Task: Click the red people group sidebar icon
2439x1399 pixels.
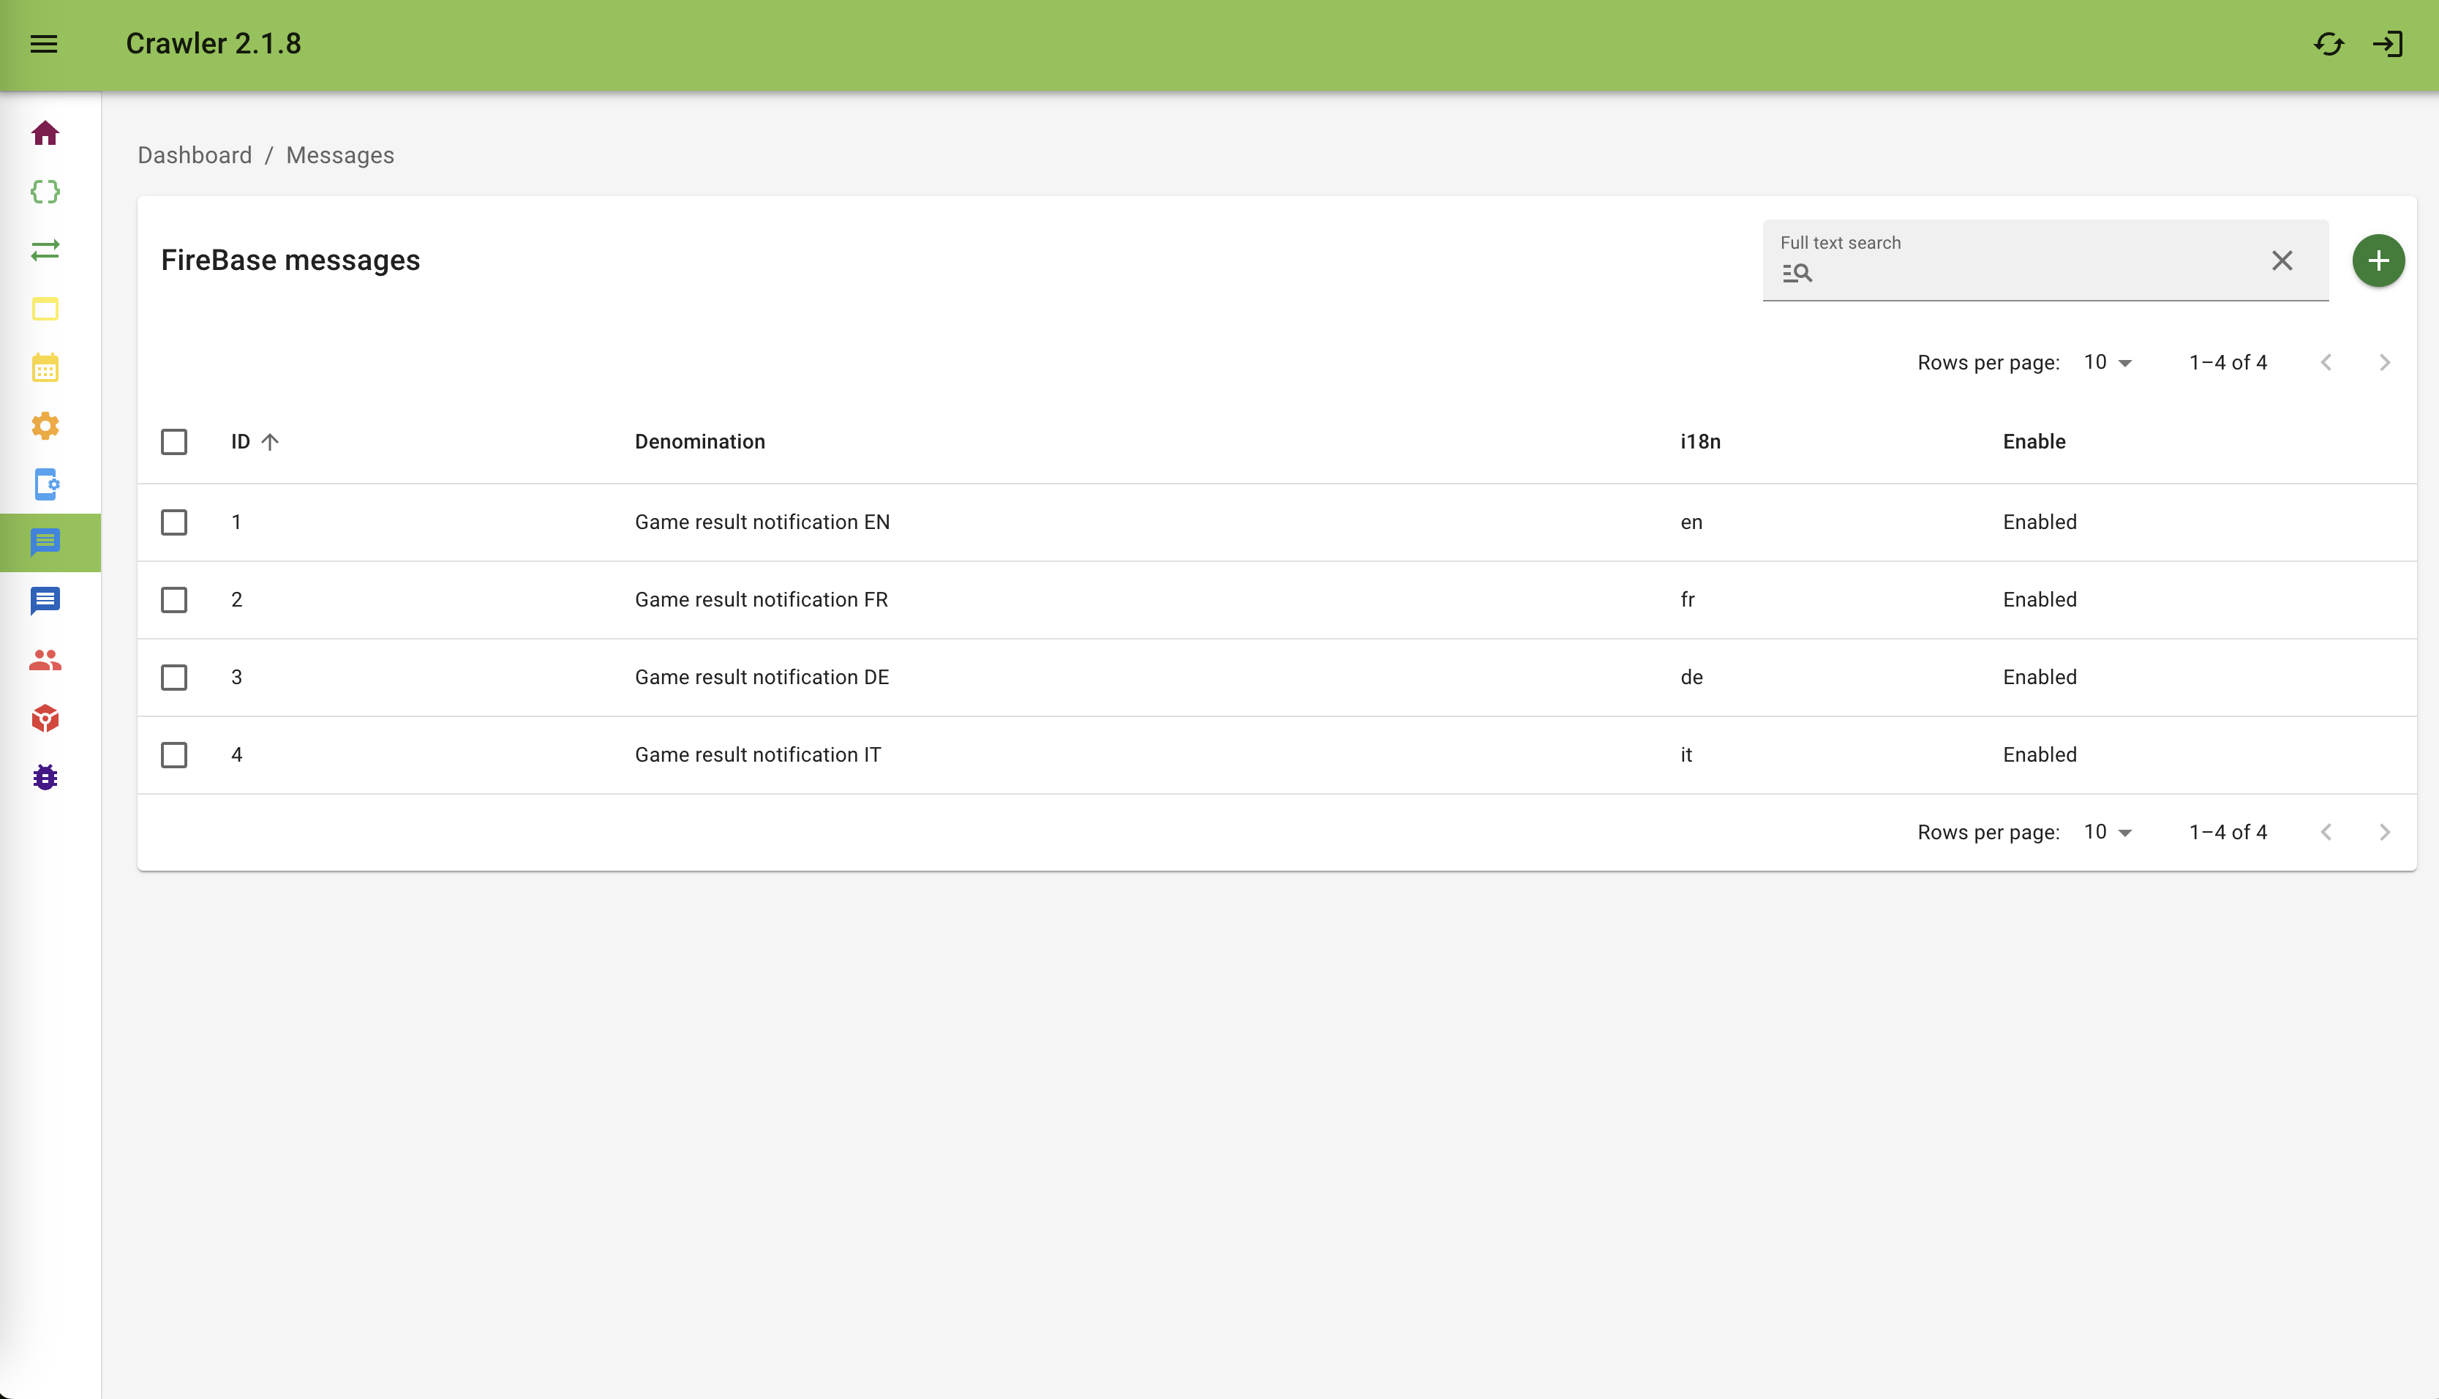Action: pos(45,660)
